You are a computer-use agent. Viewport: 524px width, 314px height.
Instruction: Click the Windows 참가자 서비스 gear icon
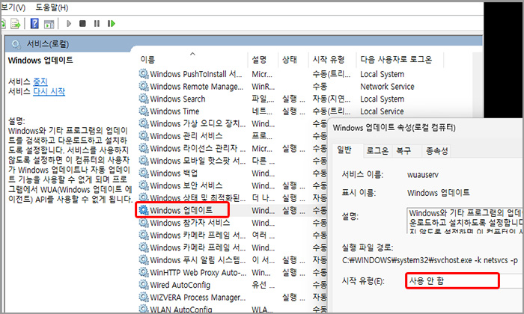coord(144,223)
